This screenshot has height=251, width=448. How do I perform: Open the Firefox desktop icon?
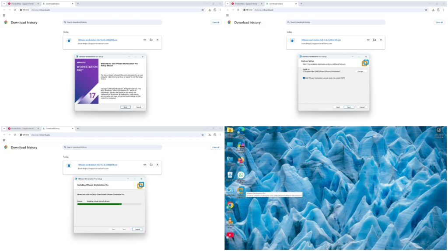[240, 160]
